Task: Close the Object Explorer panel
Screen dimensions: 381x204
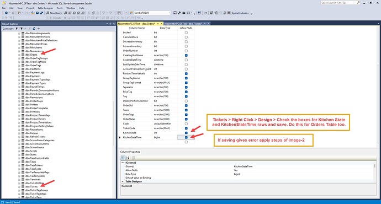Action: pyautogui.click(x=114, y=24)
